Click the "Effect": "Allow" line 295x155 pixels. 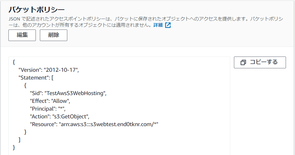(50, 101)
